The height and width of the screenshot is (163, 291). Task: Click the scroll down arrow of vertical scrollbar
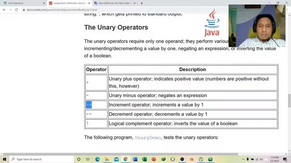pyautogui.click(x=289, y=151)
